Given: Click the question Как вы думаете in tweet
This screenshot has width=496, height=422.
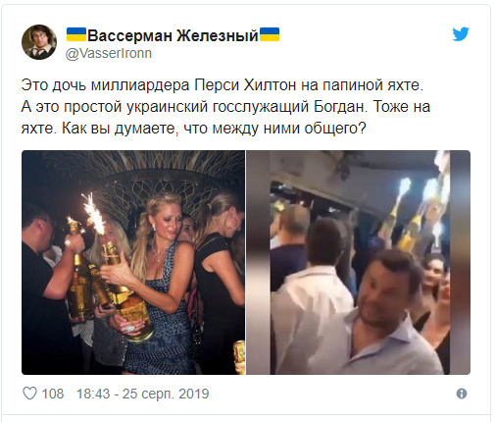Looking at the screenshot, I should click(214, 129).
